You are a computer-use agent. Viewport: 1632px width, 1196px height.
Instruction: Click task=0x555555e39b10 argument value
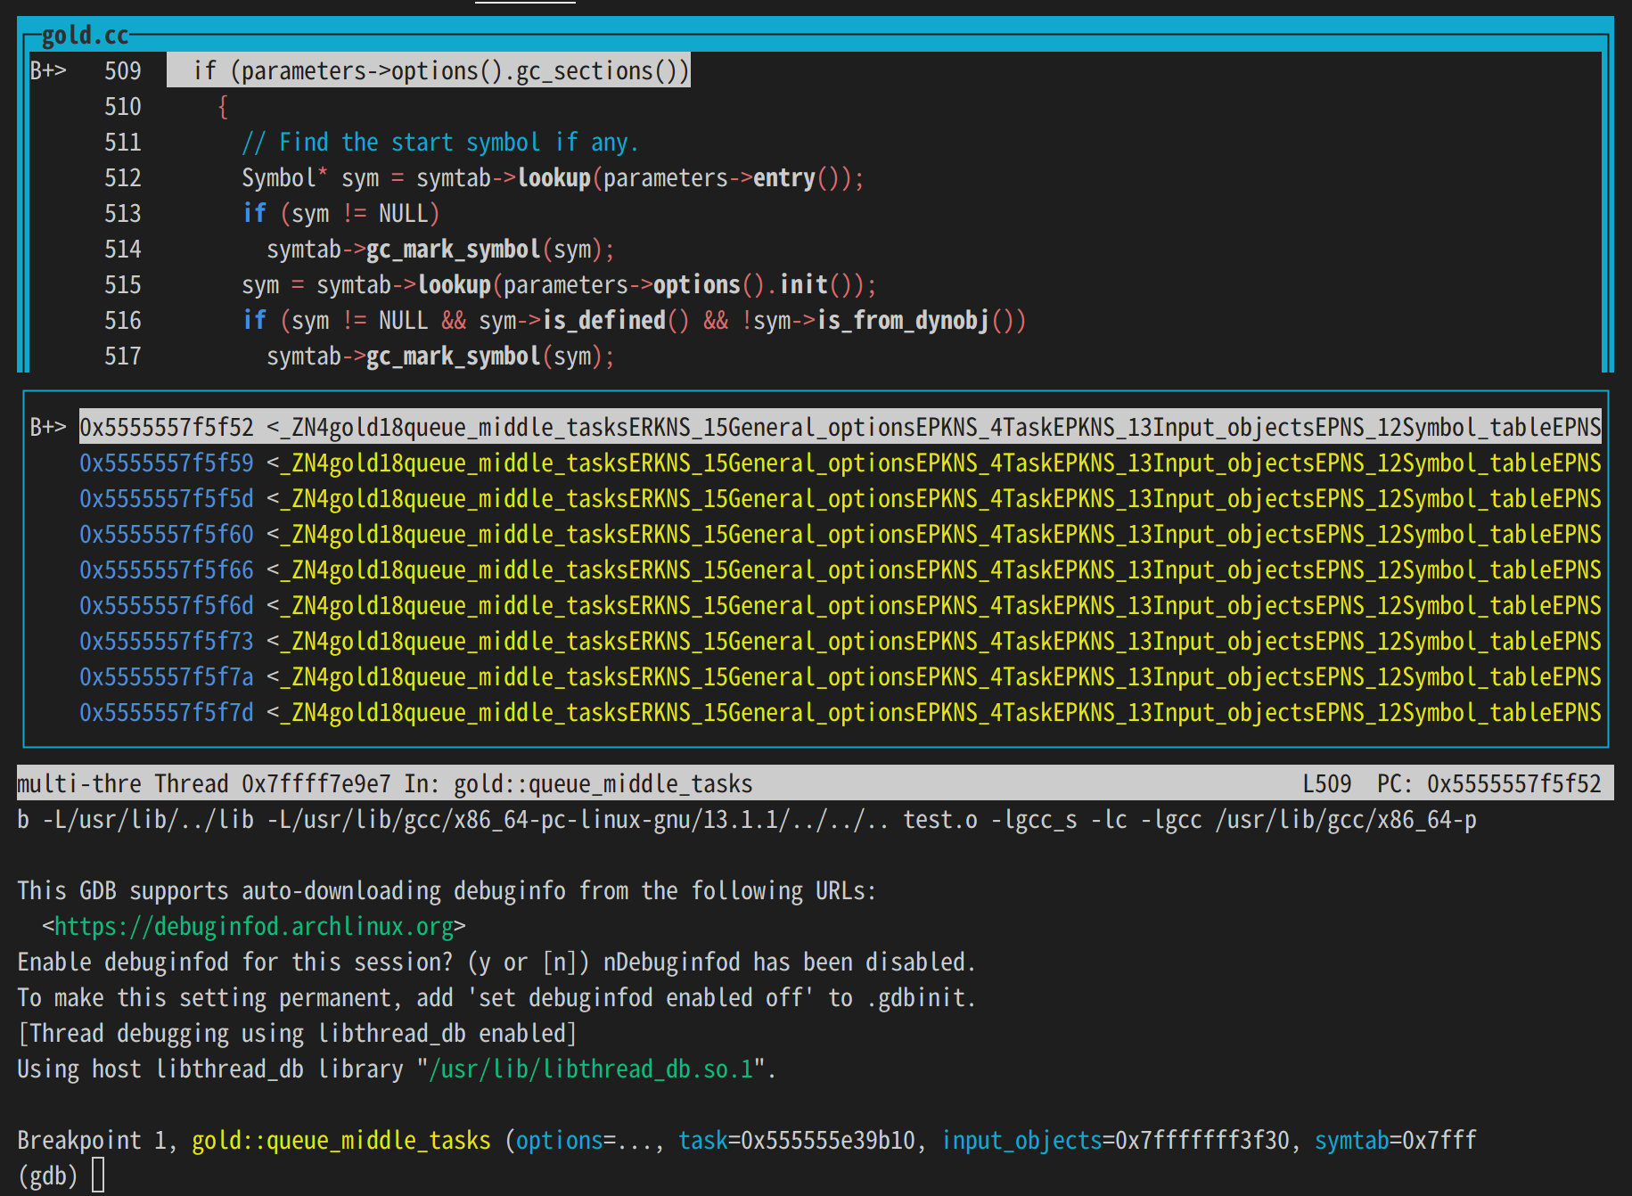797,1140
